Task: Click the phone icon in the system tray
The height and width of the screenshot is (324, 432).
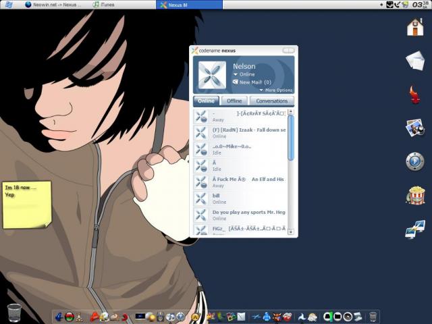Action: tap(398, 5)
